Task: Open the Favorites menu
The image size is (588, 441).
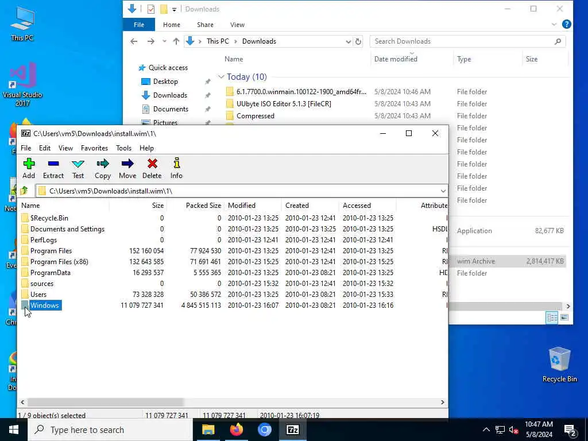Action: (95, 148)
